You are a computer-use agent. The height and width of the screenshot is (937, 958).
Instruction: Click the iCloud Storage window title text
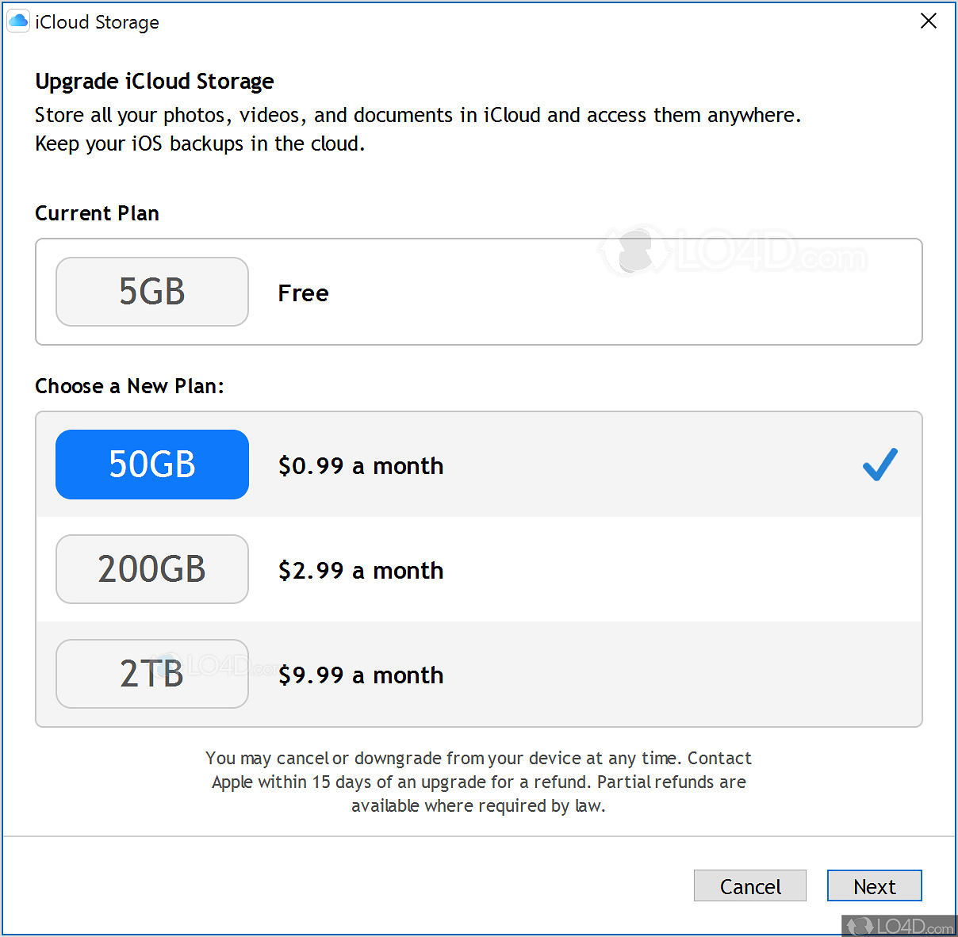97,22
